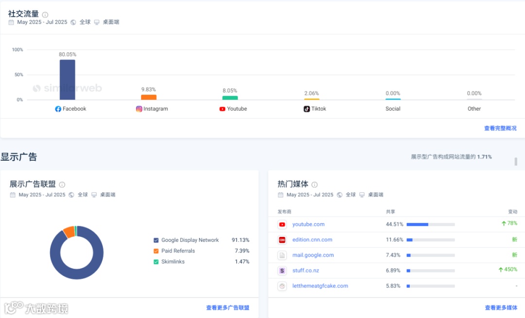Click the desktop icon in 热门媒体 panel
This screenshot has width=525, height=318.
pos(362,195)
